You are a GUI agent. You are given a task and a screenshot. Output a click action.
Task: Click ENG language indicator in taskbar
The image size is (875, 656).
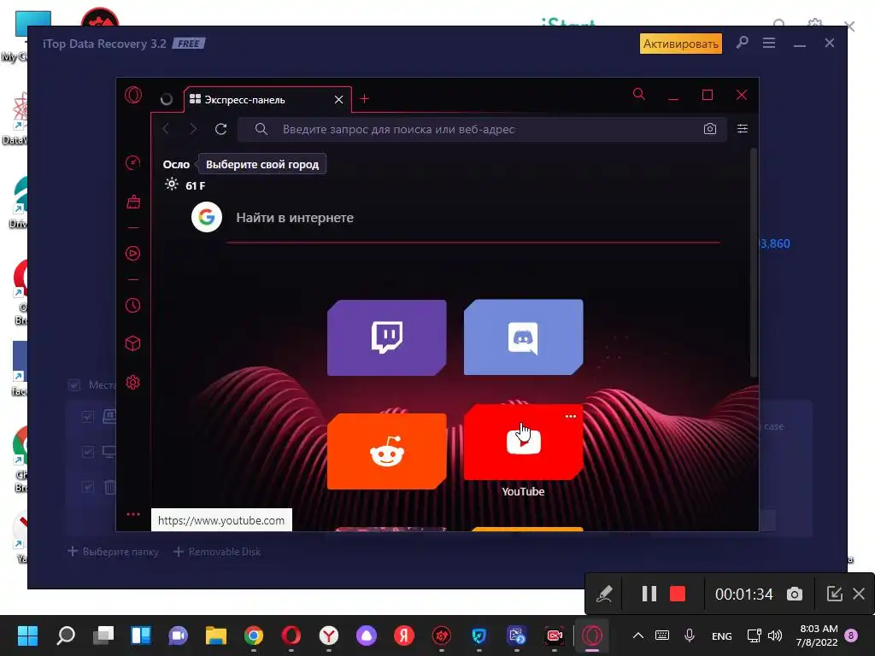[x=721, y=635]
